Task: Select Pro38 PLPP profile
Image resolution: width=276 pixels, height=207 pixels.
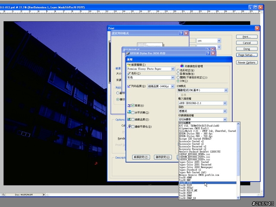Action: [x=207, y=185]
